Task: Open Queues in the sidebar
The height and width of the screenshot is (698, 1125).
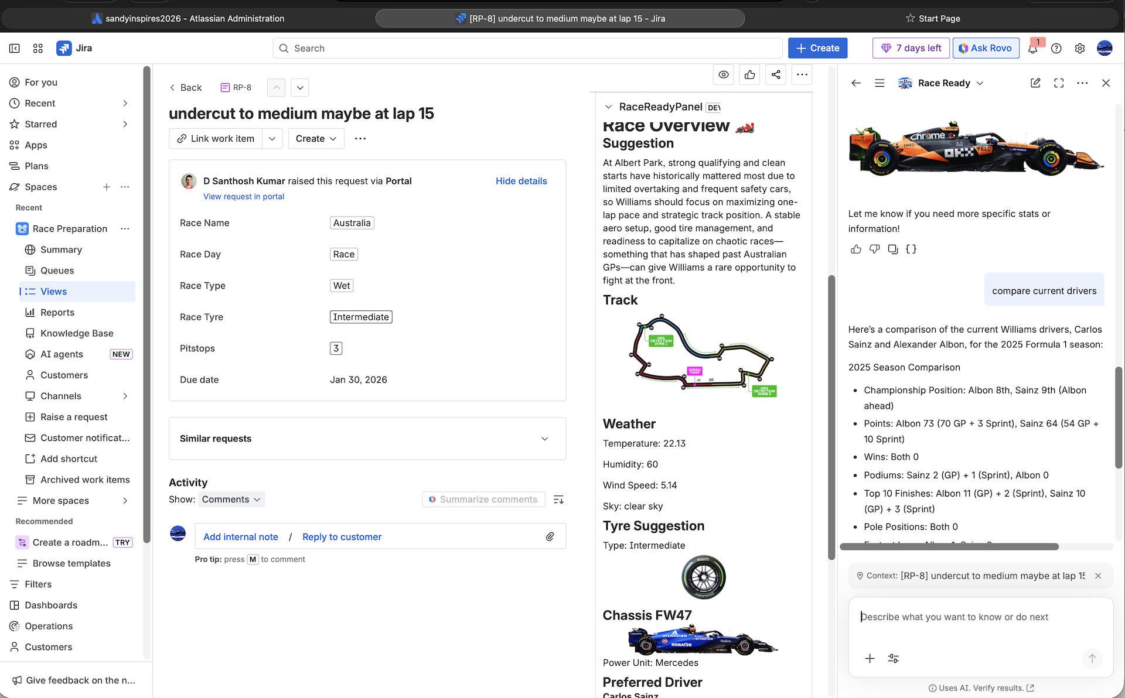Action: tap(57, 271)
